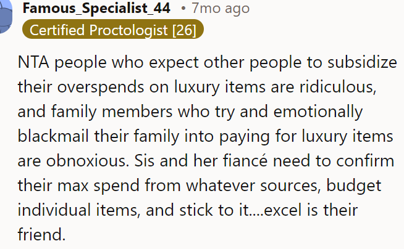
Task: Click the word "emotionally" in the comment
Action: pyautogui.click(x=318, y=112)
